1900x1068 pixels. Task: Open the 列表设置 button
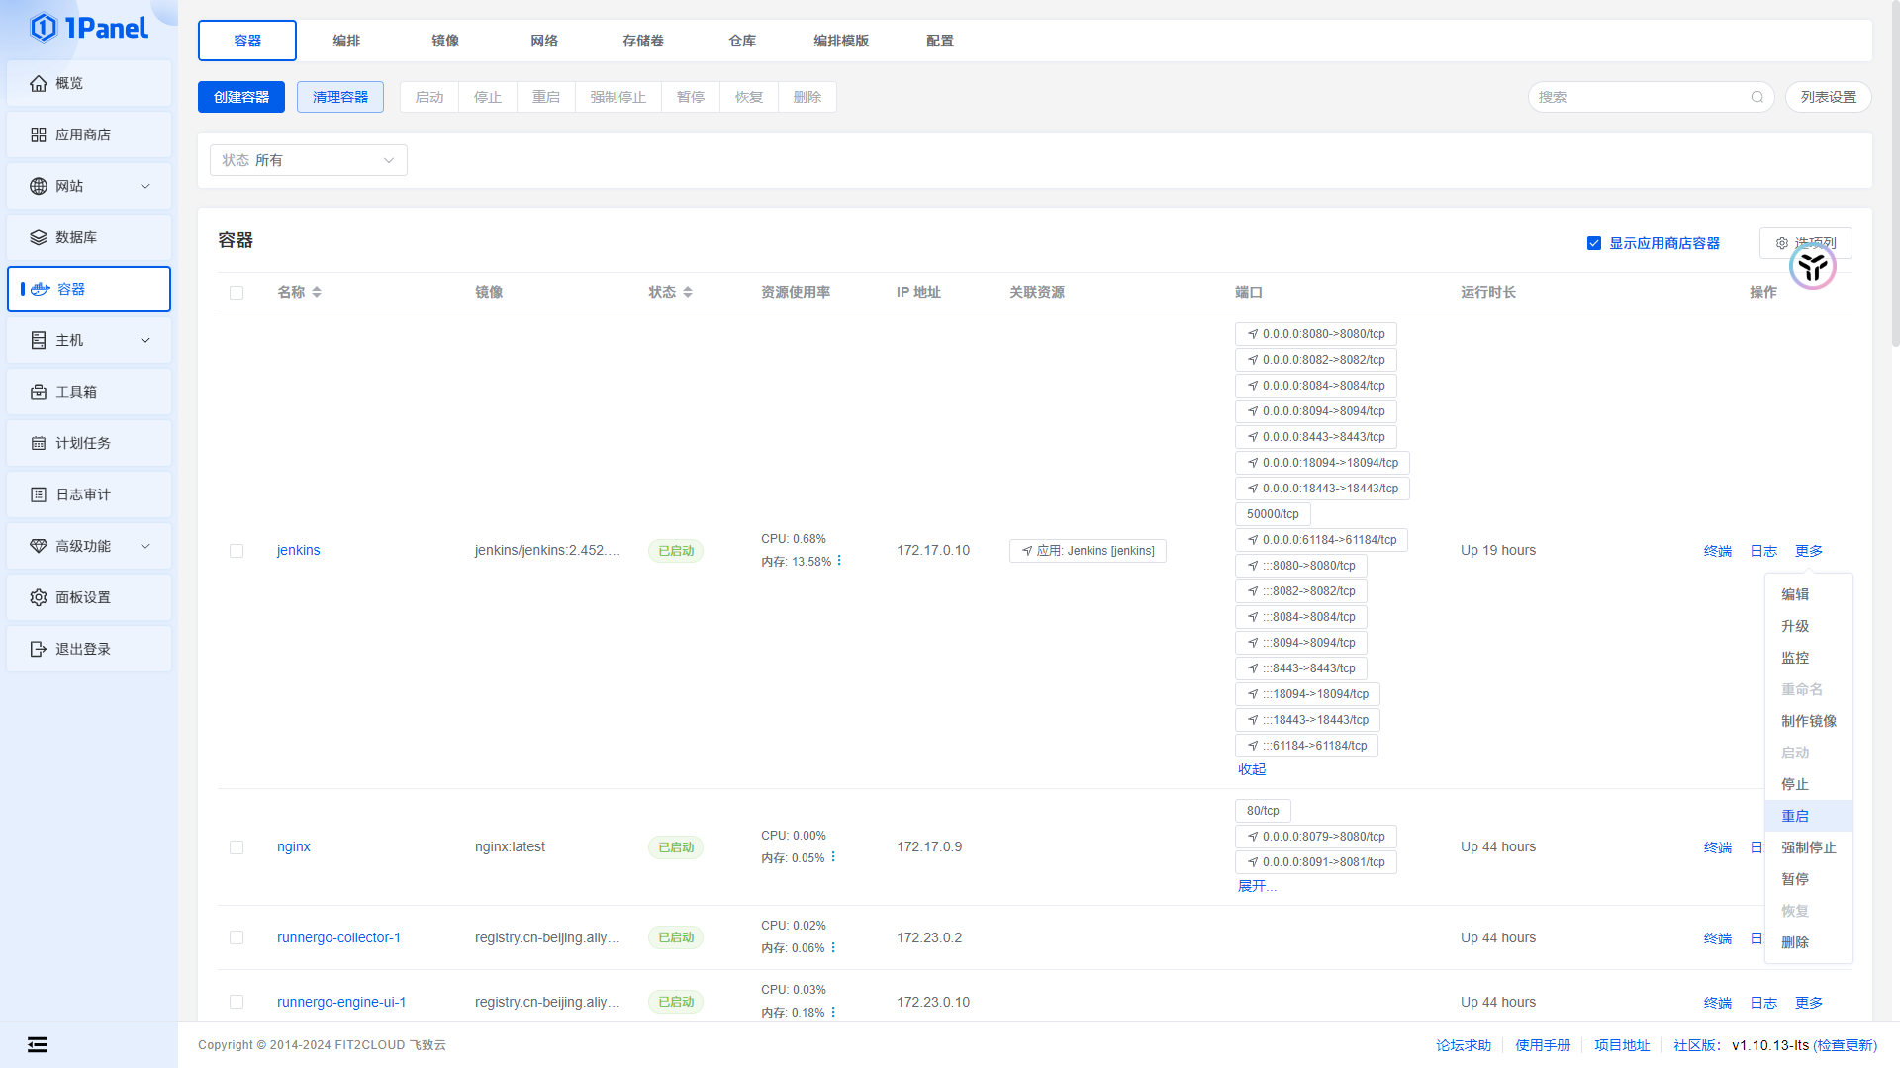[1829, 97]
